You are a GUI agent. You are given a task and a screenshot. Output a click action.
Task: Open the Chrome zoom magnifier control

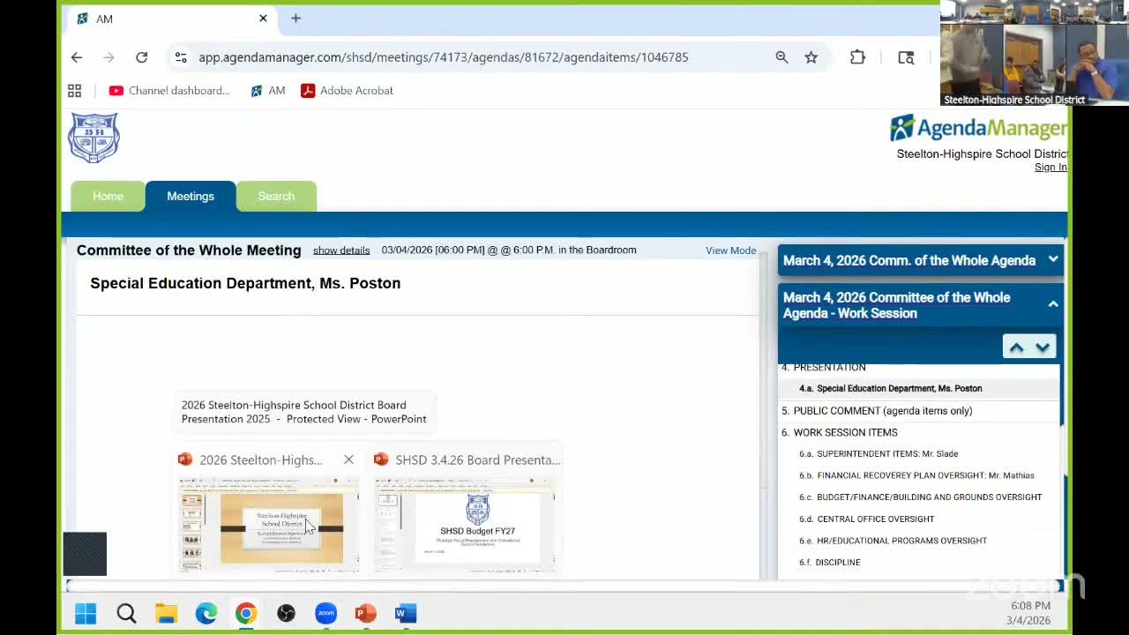(x=781, y=57)
